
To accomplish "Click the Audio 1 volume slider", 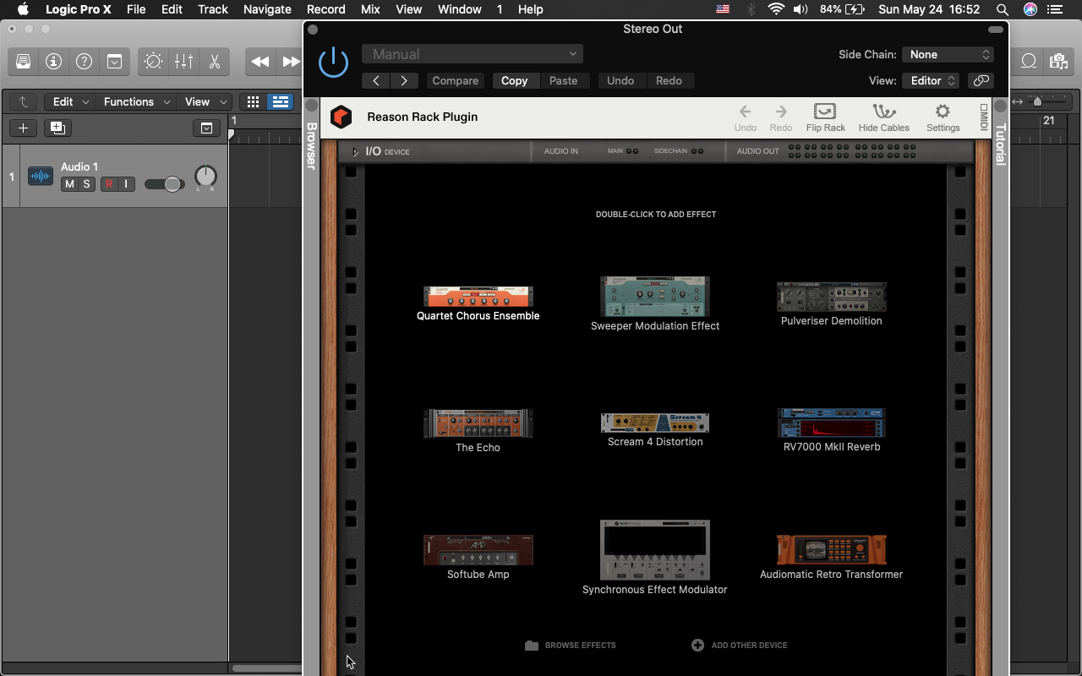I will (165, 184).
